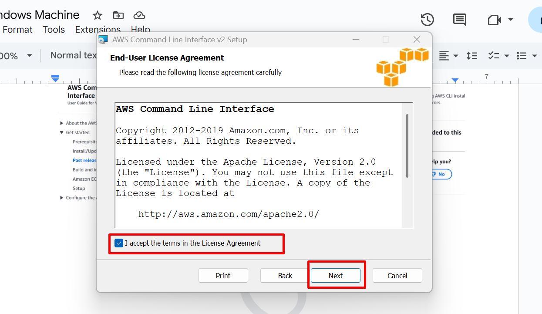Open the zoom percentage dropdown
Image resolution: width=542 pixels, height=314 pixels.
click(x=30, y=56)
